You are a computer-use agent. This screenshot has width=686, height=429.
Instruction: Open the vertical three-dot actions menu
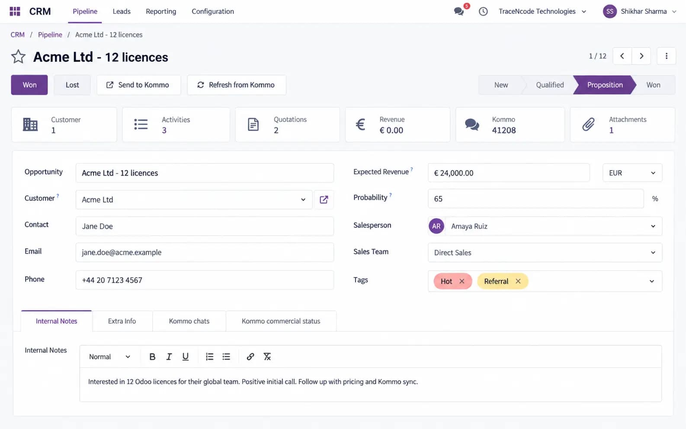coord(666,56)
